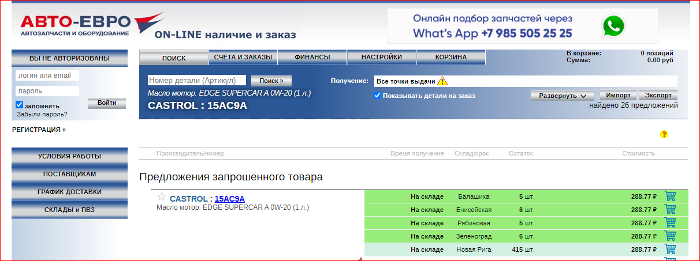Add Новая Рига warehouse offer to cart
The width and height of the screenshot is (700, 261).
click(x=670, y=249)
